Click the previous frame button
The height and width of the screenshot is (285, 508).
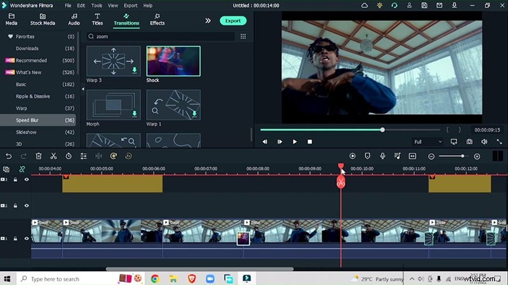click(x=265, y=141)
